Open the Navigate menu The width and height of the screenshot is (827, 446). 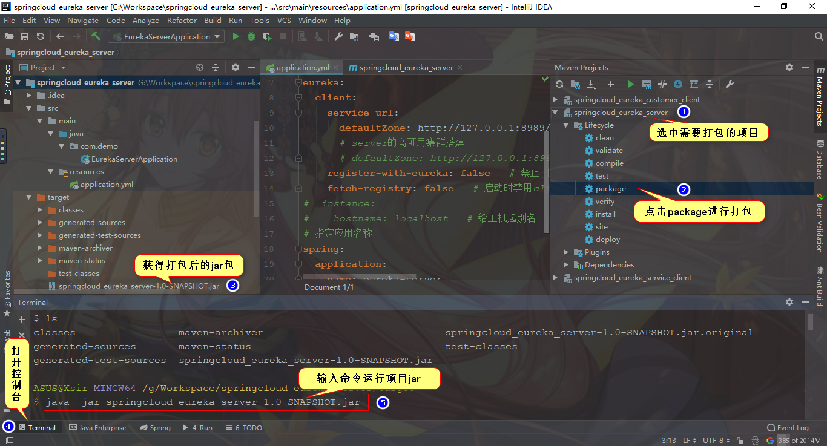83,20
